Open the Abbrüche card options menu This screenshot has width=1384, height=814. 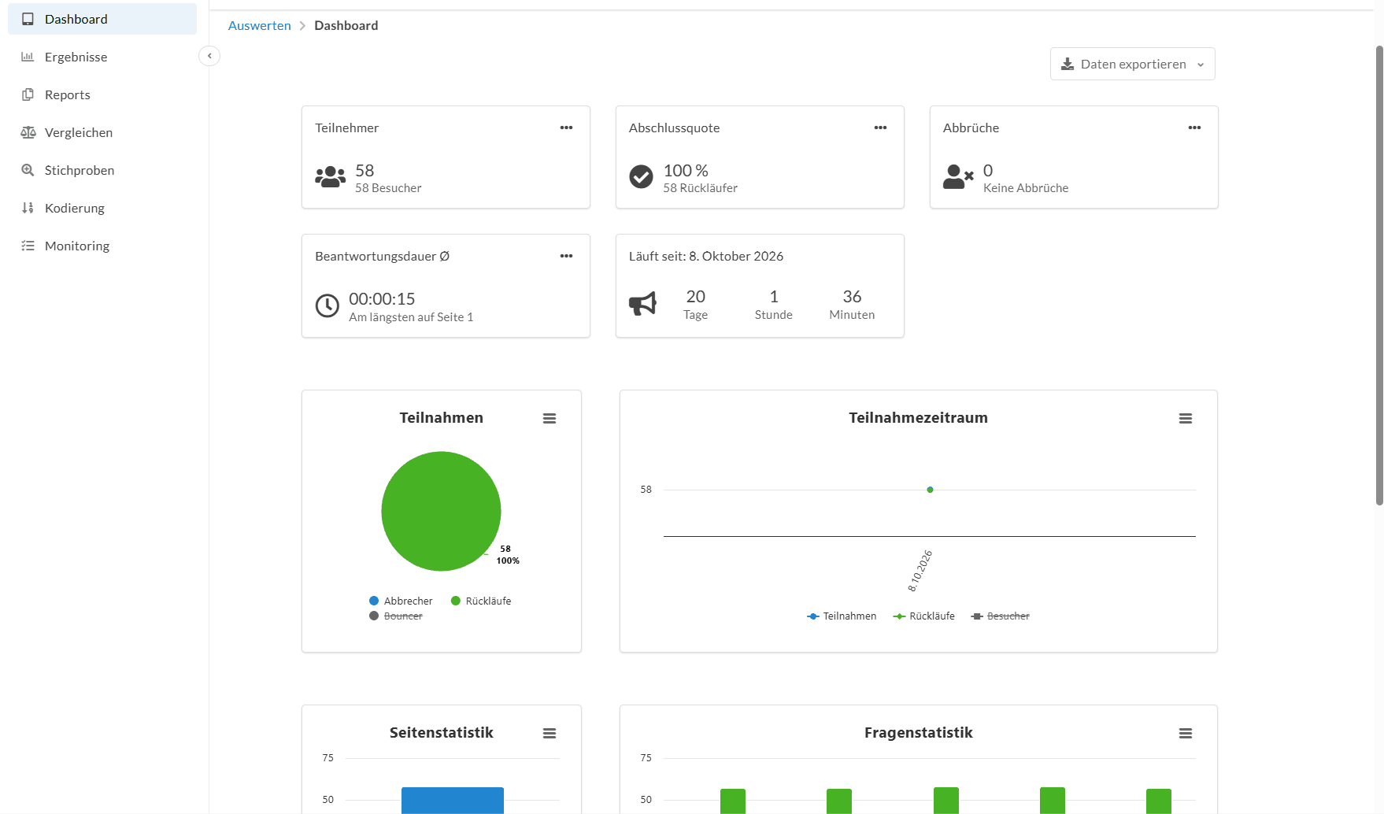tap(1194, 128)
